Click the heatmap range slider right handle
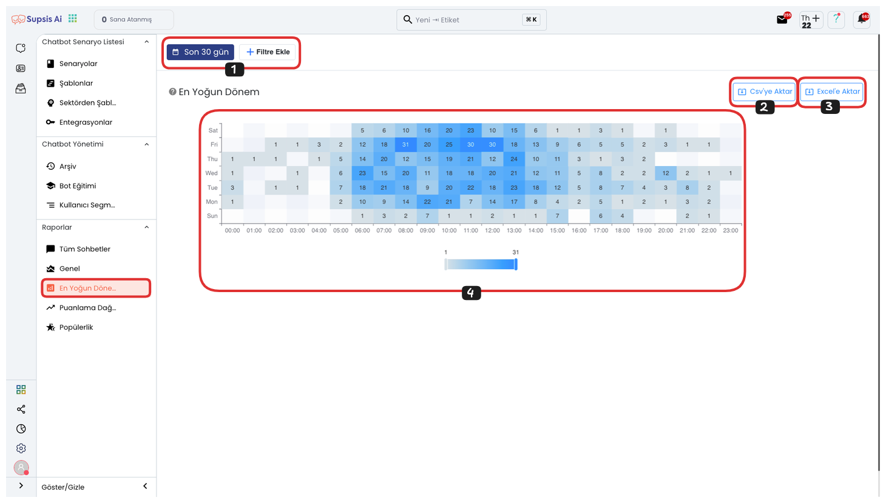This screenshot has width=886, height=503. 516,264
